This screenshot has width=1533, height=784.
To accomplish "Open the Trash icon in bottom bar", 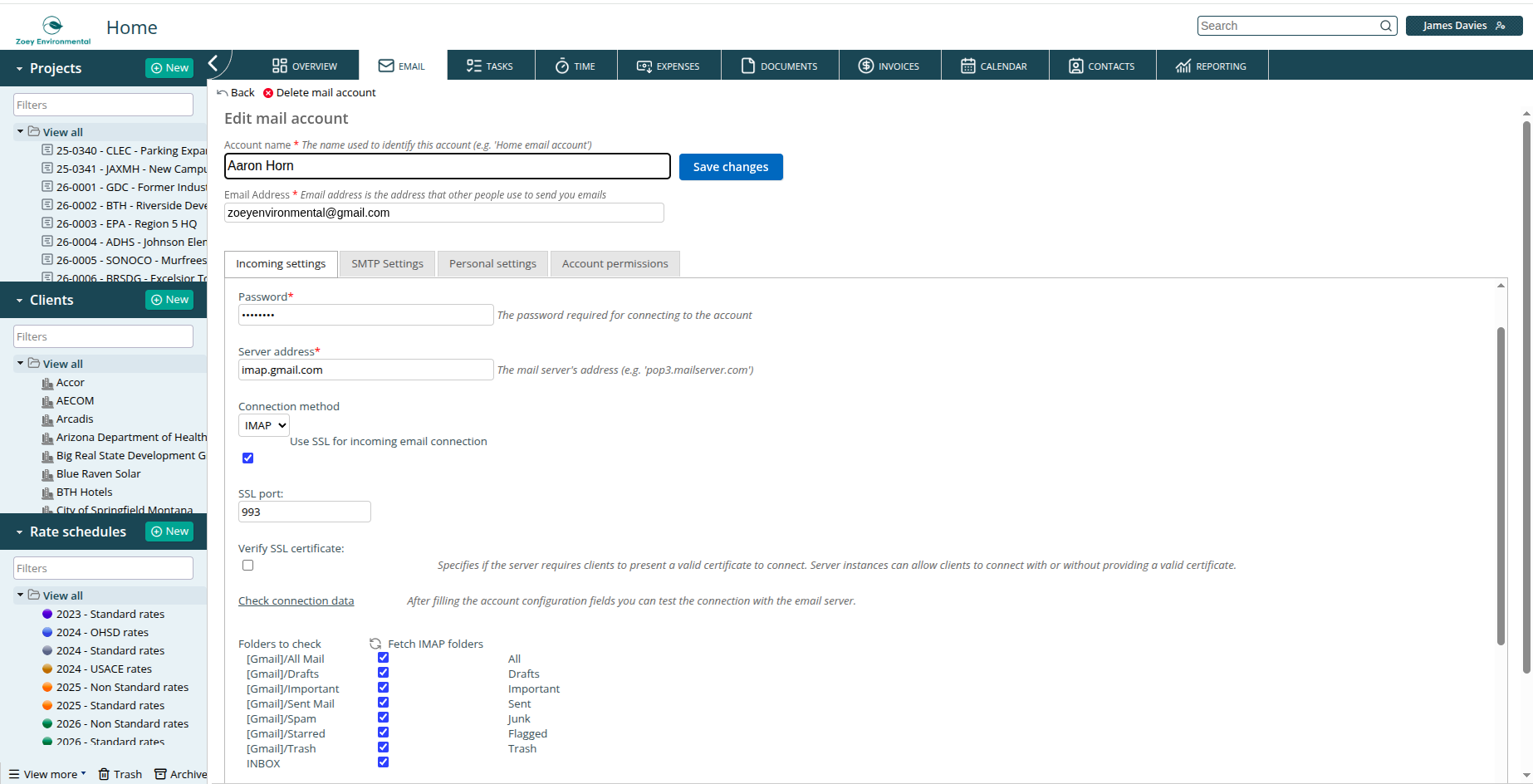I will coord(104,774).
